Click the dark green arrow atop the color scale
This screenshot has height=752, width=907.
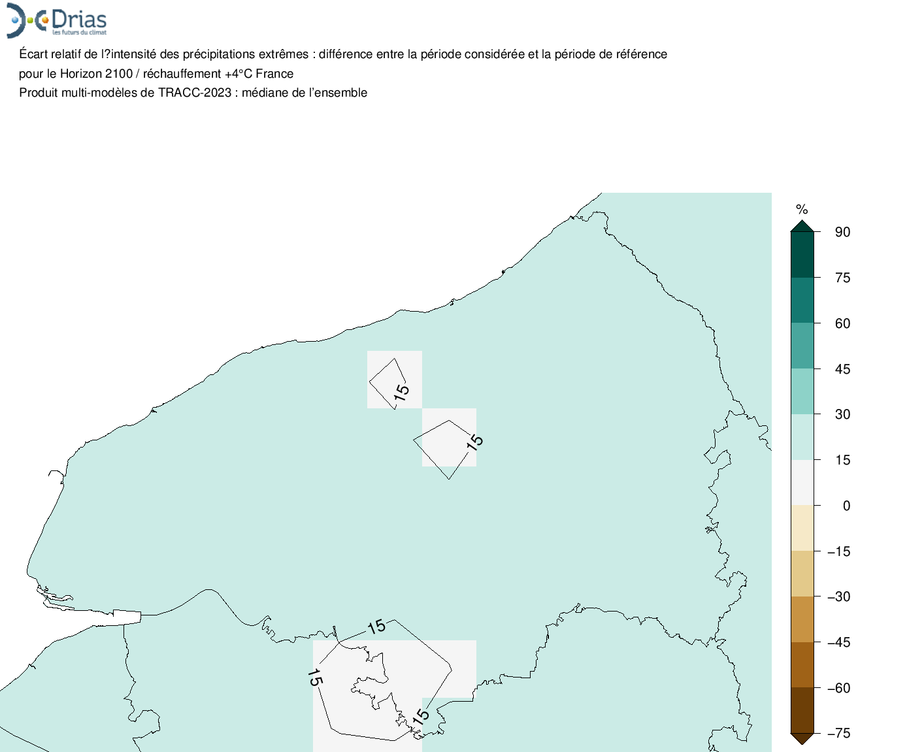(802, 227)
